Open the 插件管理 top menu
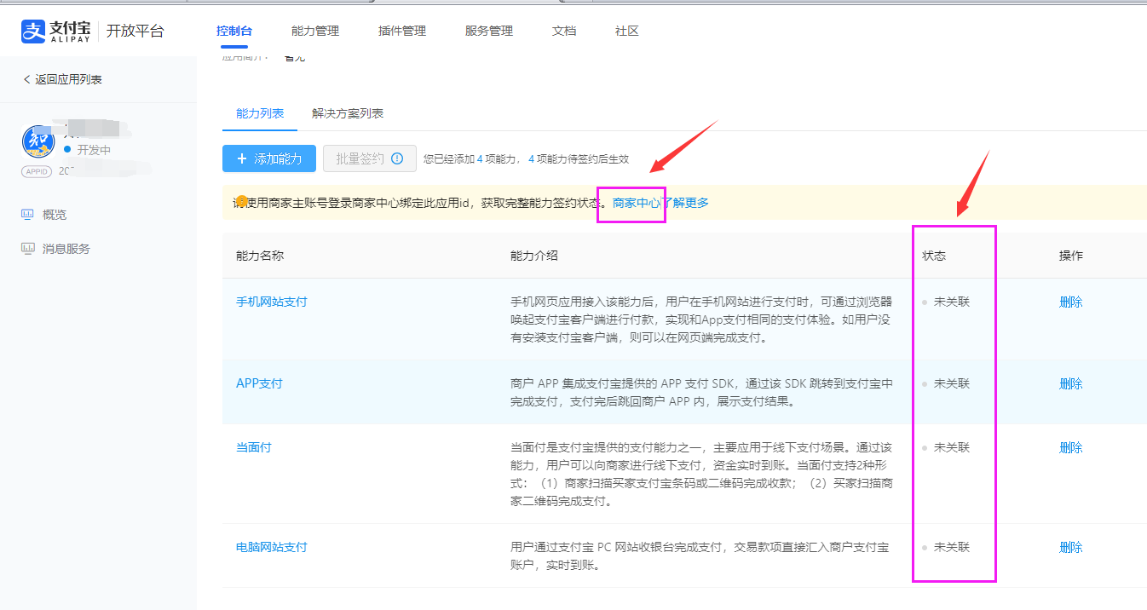Screen dimensions: 1147x610 pyautogui.click(x=402, y=31)
